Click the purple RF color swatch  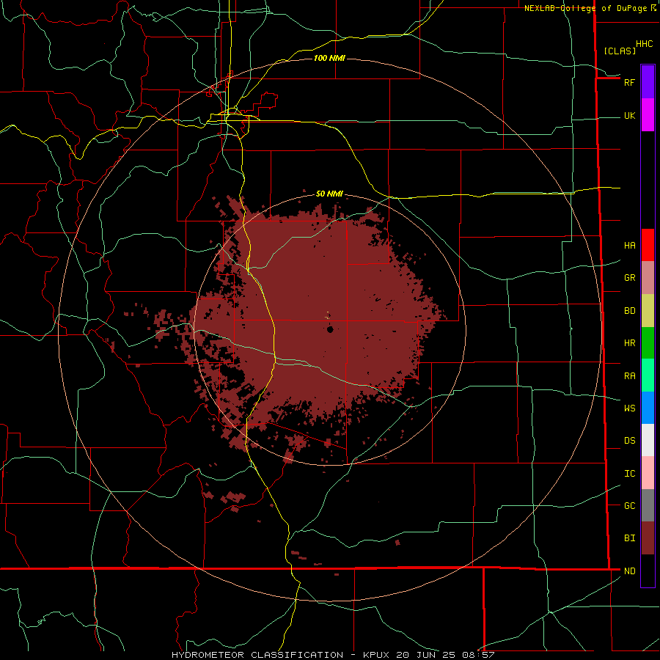pyautogui.click(x=648, y=82)
